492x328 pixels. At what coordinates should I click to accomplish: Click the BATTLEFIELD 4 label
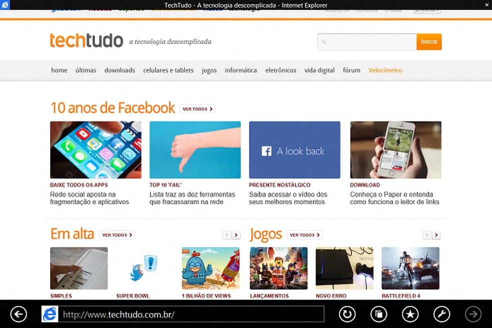click(x=400, y=295)
